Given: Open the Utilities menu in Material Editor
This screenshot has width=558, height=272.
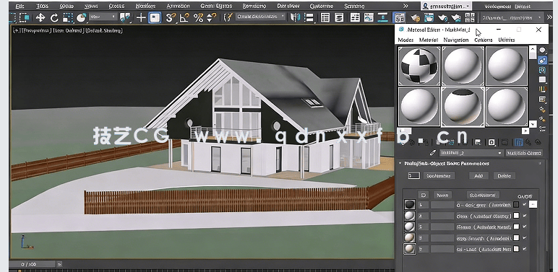Looking at the screenshot, I should pos(507,40).
